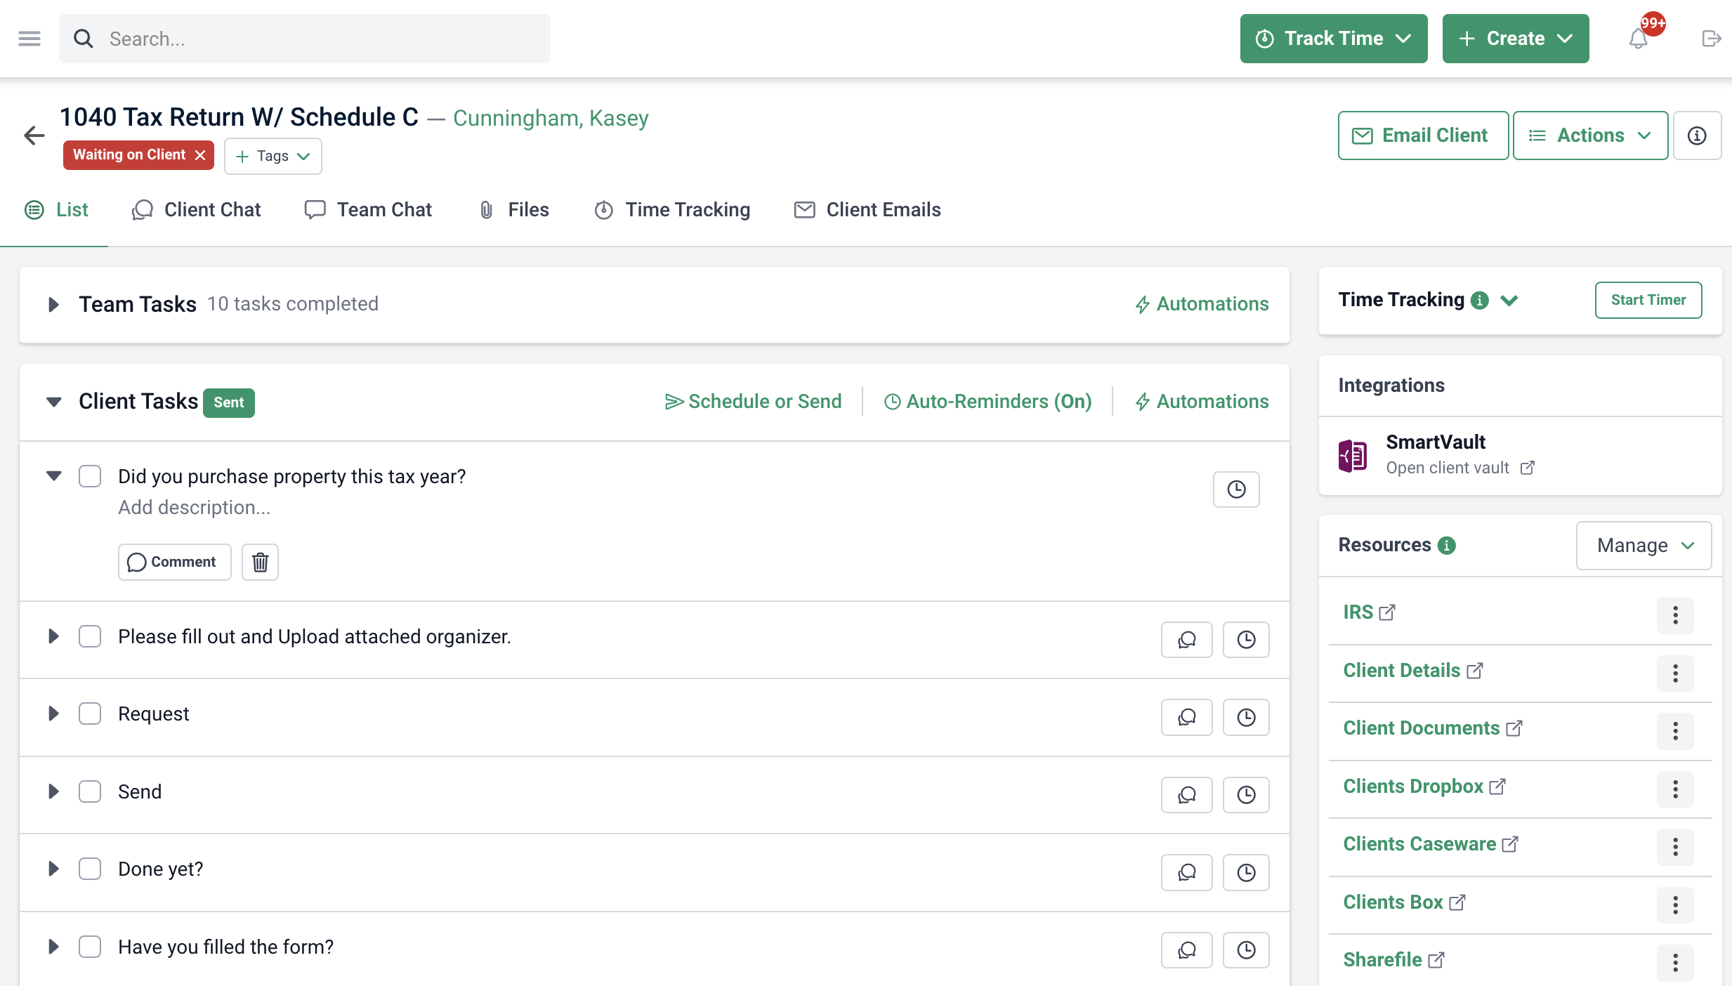Open the Track Time dropdown
This screenshot has width=1732, height=986.
pos(1334,39)
